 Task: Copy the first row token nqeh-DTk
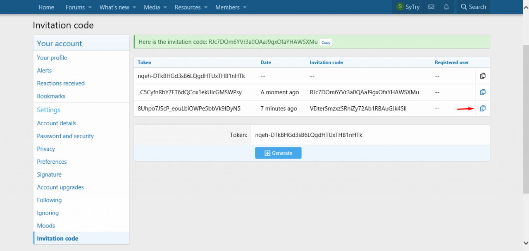482,76
